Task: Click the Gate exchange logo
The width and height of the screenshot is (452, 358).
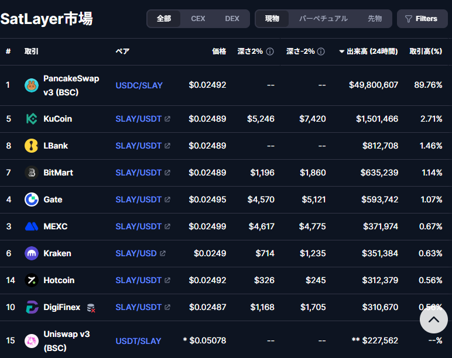Action: tap(32, 199)
